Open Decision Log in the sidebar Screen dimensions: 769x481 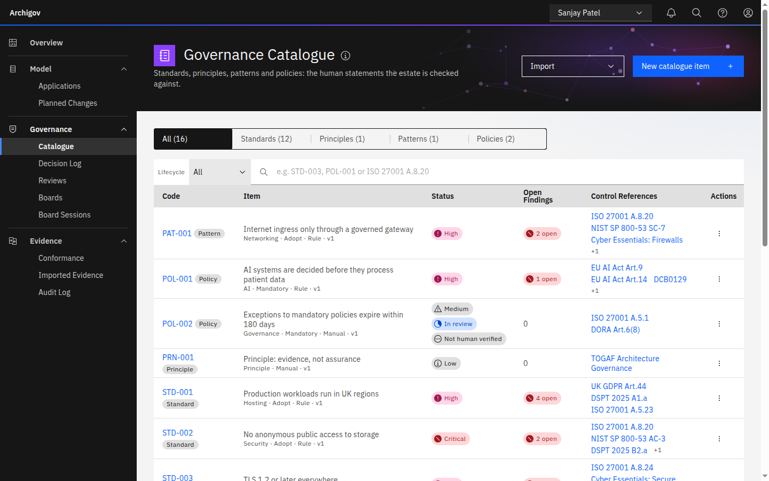pos(68,164)
